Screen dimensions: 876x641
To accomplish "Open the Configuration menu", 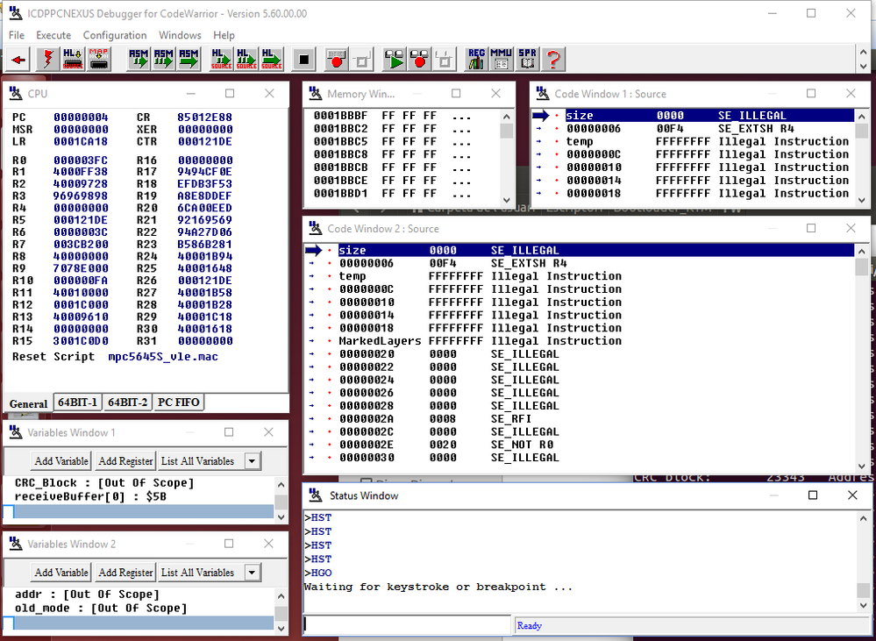I will point(115,35).
